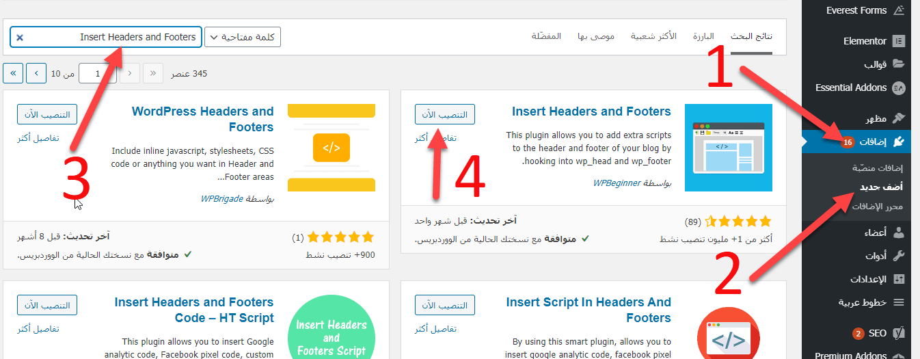This screenshot has height=359, width=920.
Task: Open WPBeginner author link
Action: click(x=617, y=183)
